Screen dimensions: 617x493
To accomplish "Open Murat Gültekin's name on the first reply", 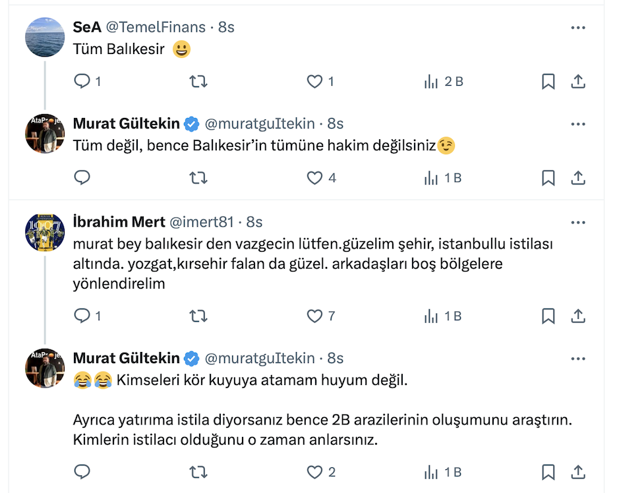I will pyautogui.click(x=127, y=124).
